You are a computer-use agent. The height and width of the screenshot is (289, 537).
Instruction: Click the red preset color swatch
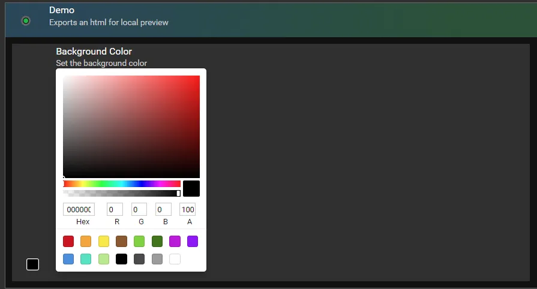68,242
